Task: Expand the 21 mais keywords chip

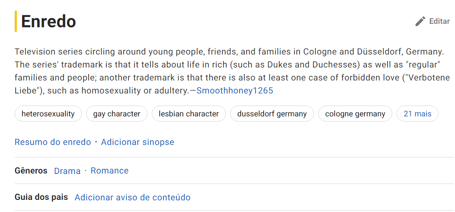Action: (417, 114)
